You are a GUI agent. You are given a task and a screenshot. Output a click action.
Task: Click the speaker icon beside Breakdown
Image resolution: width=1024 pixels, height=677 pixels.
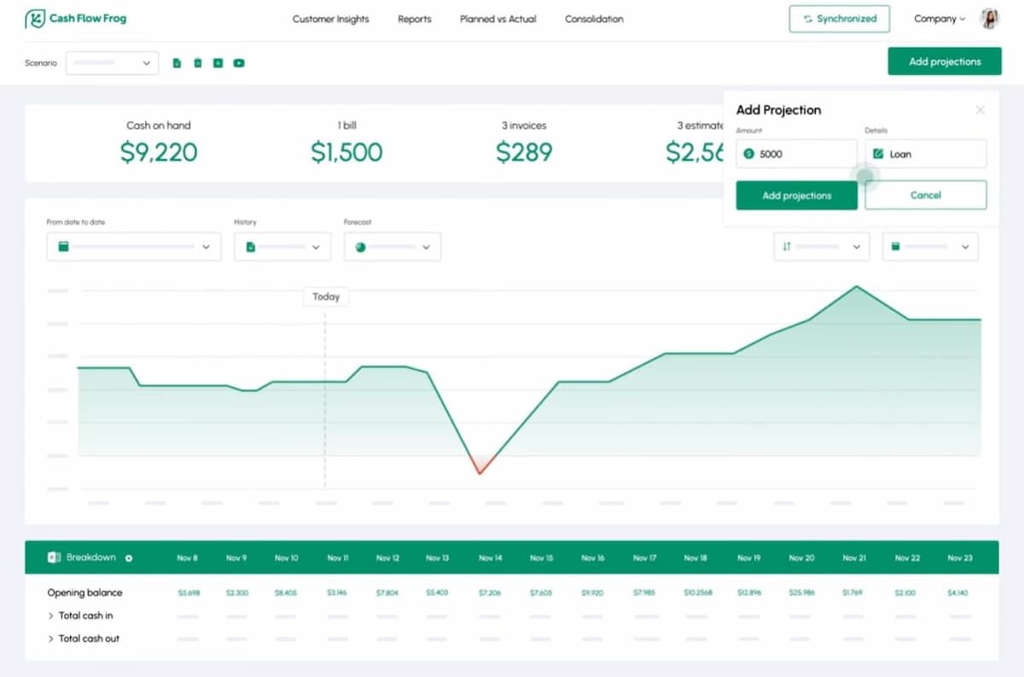(x=53, y=557)
